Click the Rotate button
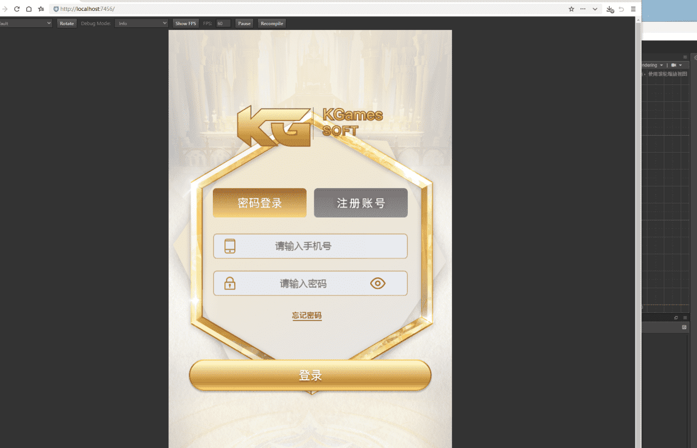This screenshot has width=697, height=448. click(x=67, y=23)
